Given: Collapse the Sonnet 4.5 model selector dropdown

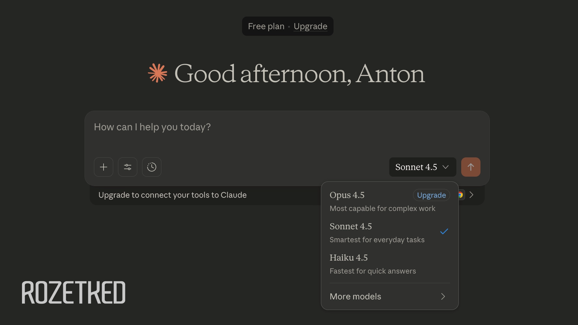Looking at the screenshot, I should tap(422, 167).
